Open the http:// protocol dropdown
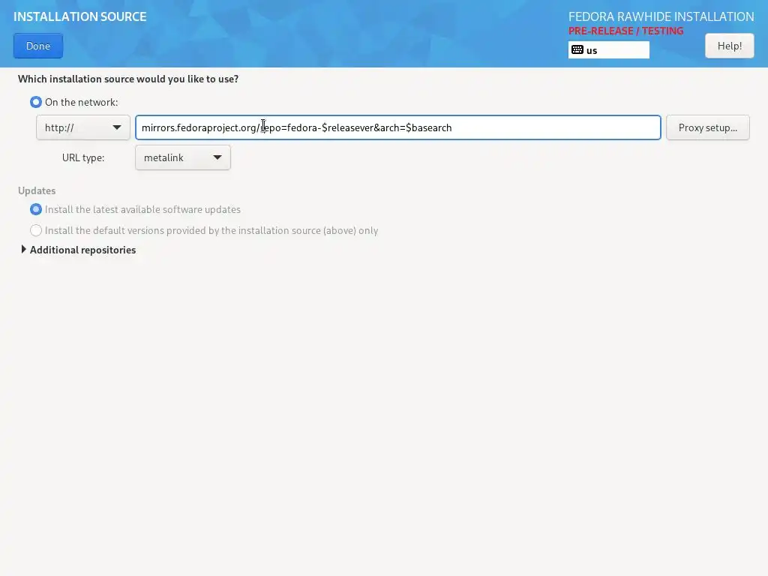The height and width of the screenshot is (576, 768). (82, 127)
